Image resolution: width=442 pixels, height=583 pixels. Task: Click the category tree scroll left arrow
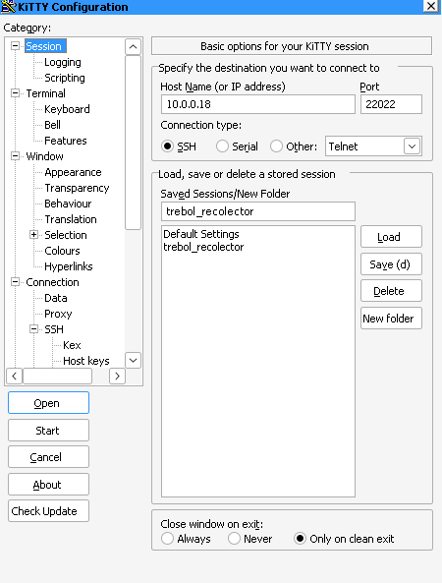(x=14, y=376)
